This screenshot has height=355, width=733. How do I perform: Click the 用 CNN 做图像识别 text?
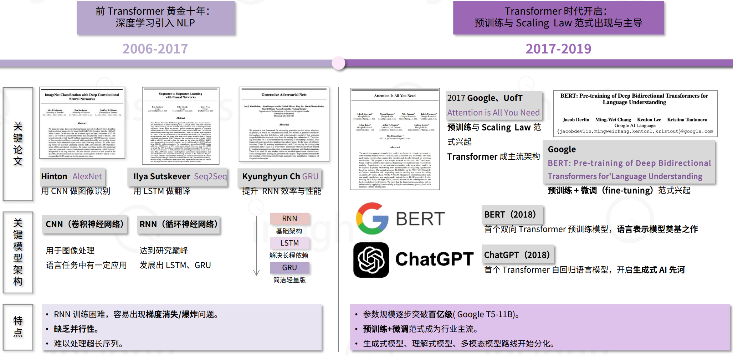(76, 191)
